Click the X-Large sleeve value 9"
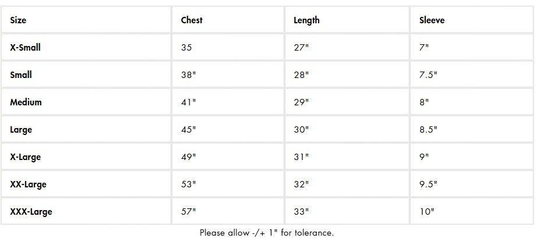This screenshot has width=536, height=238. tap(424, 157)
